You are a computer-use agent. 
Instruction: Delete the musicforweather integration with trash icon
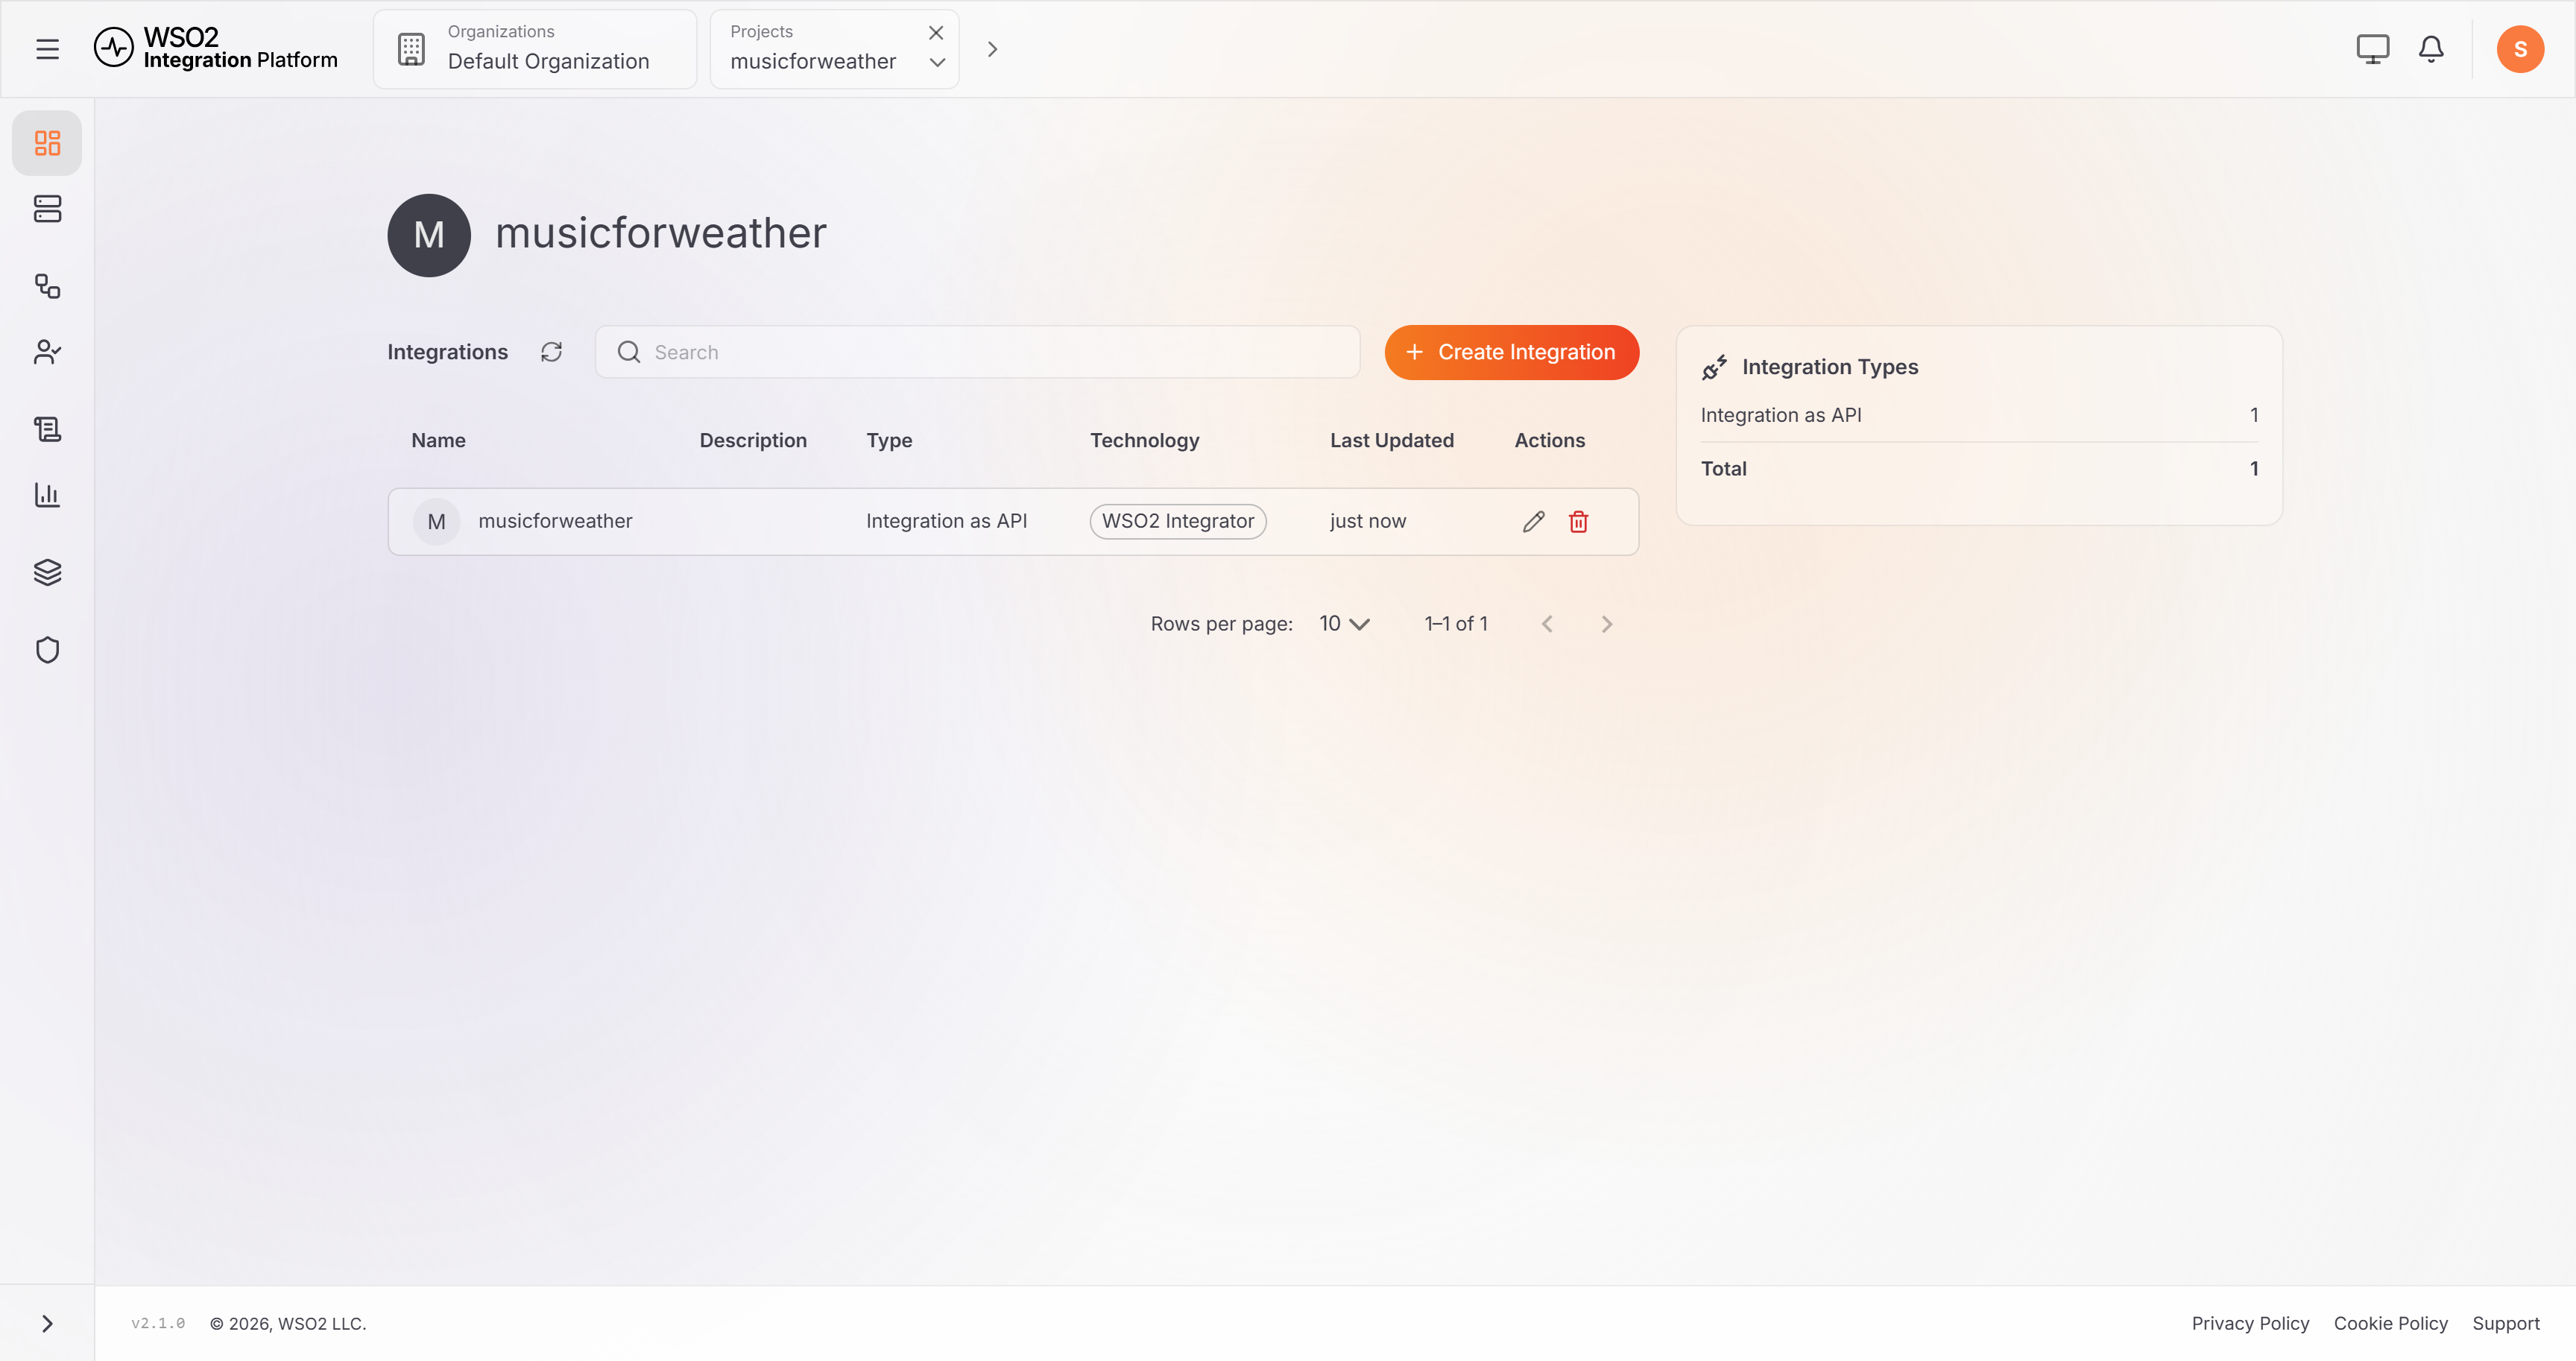point(1578,521)
